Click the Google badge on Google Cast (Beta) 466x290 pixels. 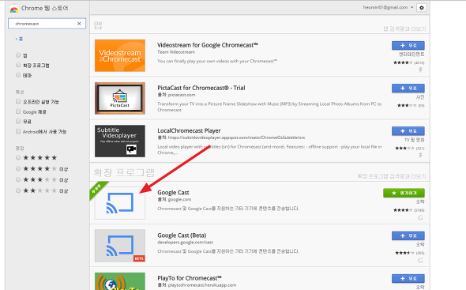(420, 261)
